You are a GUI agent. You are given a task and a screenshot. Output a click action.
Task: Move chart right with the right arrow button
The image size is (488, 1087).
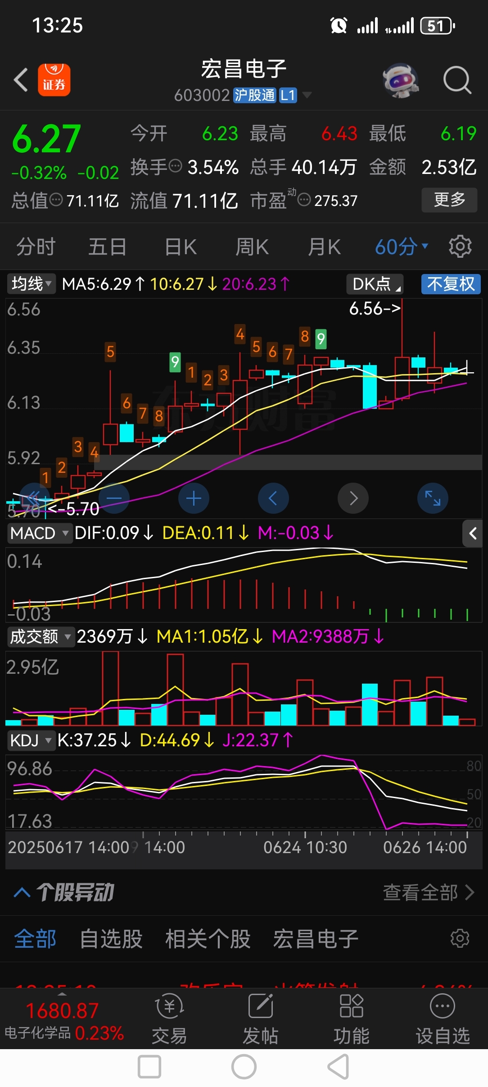pyautogui.click(x=353, y=498)
